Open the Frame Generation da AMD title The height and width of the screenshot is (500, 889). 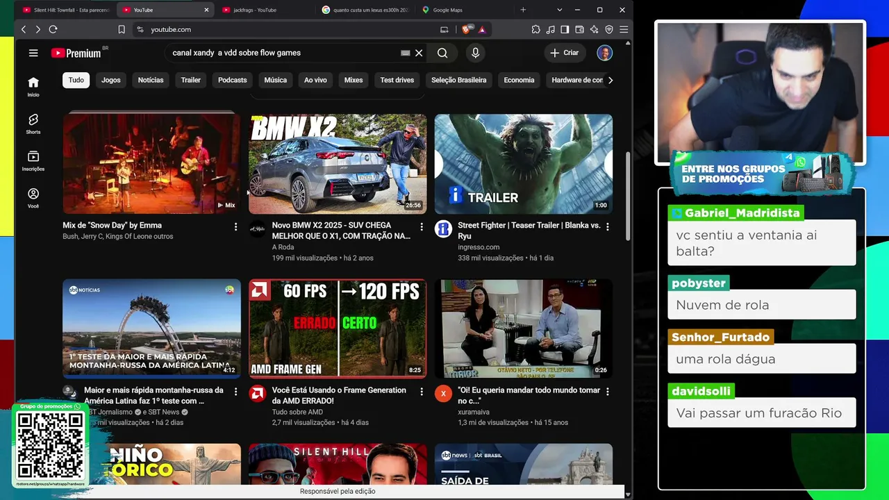pos(339,395)
